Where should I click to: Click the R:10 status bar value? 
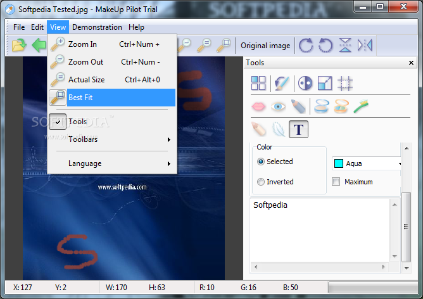(x=207, y=288)
